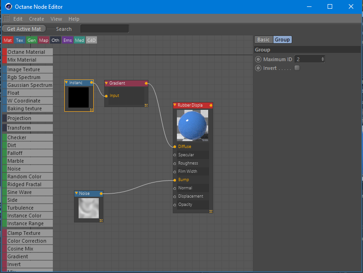363x273 pixels.
Task: Toggle the Mat node filter
Action: point(8,40)
